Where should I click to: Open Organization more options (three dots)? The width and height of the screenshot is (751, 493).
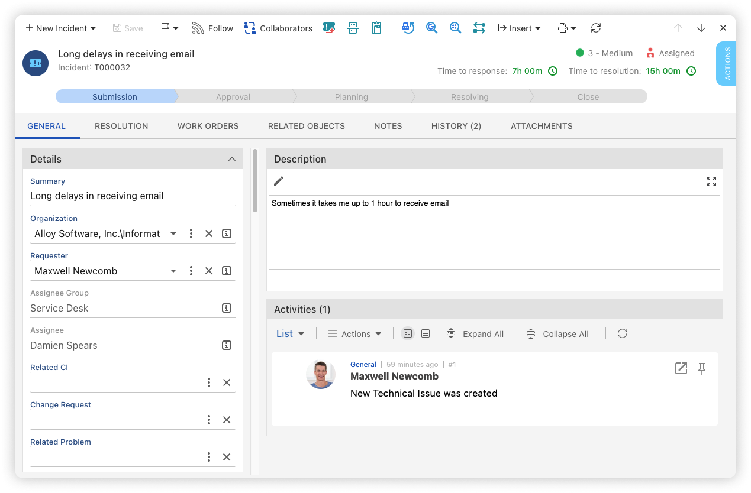pyautogui.click(x=191, y=234)
